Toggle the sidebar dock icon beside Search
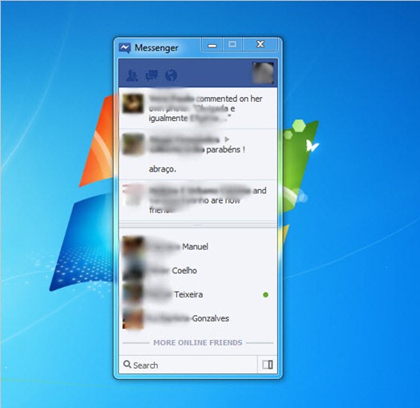 tap(268, 365)
